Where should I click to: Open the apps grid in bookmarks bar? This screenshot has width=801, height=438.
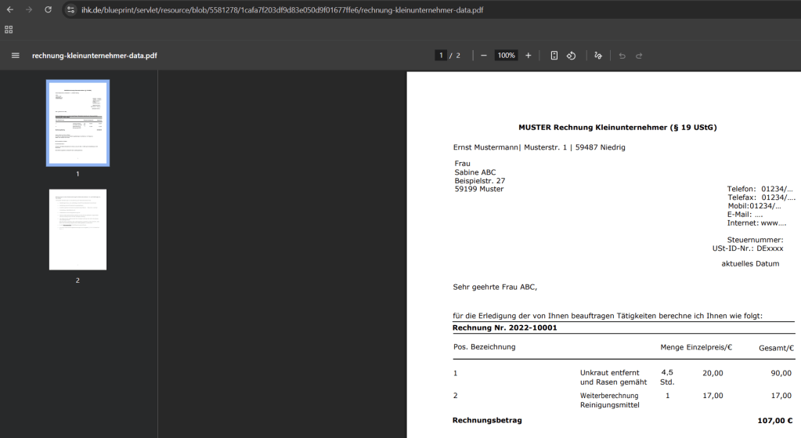9,29
